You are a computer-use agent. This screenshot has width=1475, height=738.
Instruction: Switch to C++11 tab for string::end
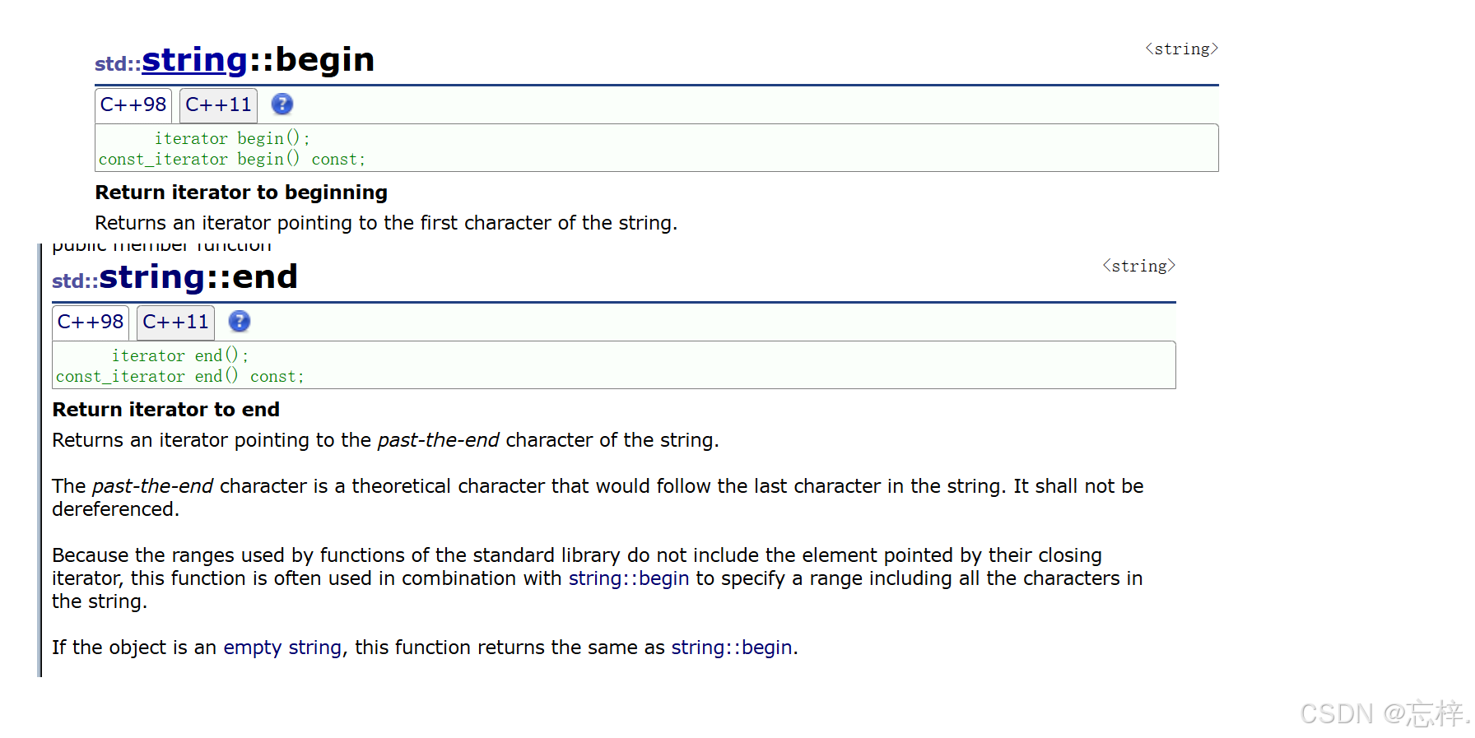tap(175, 323)
